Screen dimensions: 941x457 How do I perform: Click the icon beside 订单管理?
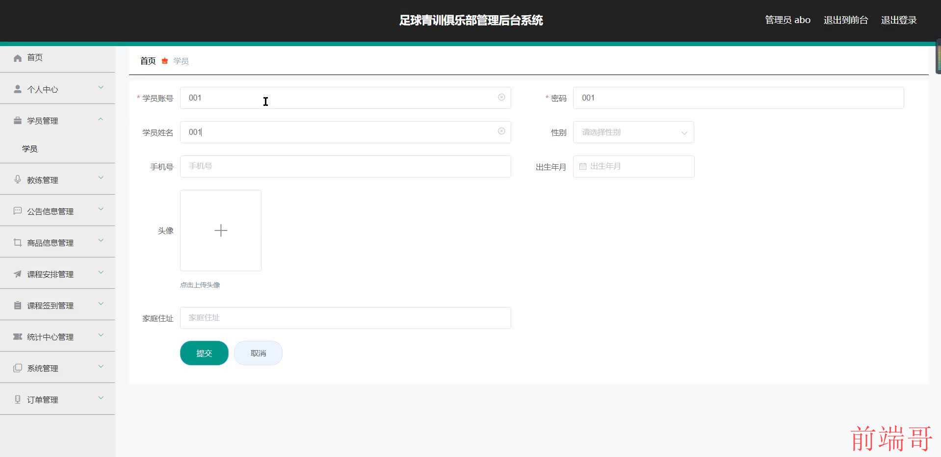pos(18,399)
